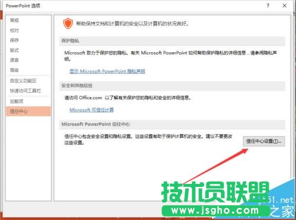Click the 信任中心设置 button

[263, 141]
